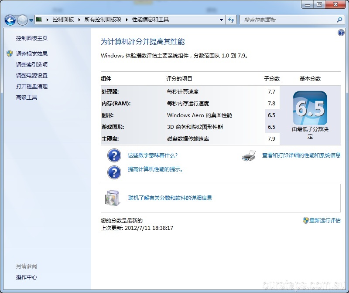Click shield icon beside 重新运行评估
Image resolution: width=349 pixels, height=293 pixels.
click(306, 220)
